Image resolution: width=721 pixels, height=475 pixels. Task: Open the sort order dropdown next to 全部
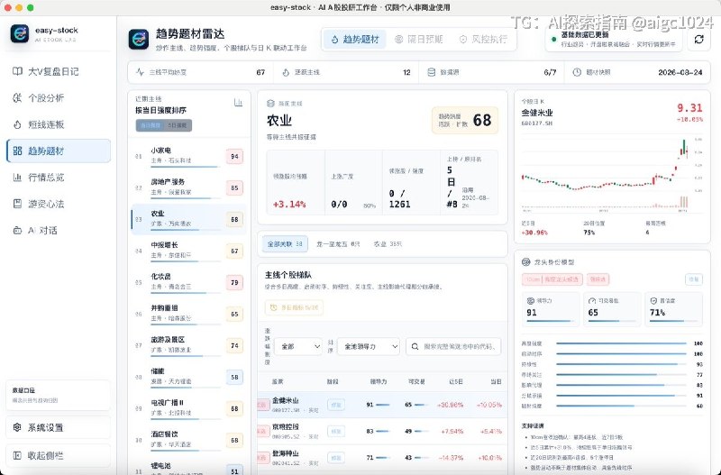coord(369,346)
